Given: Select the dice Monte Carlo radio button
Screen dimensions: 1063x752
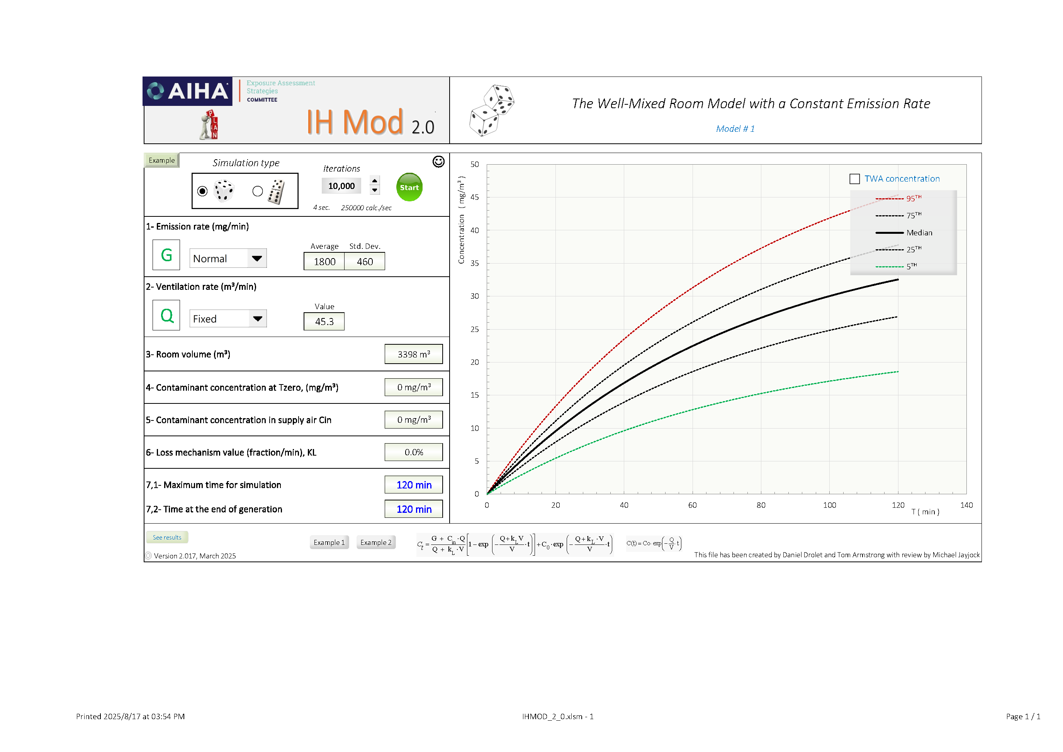Looking at the screenshot, I should click(x=202, y=191).
